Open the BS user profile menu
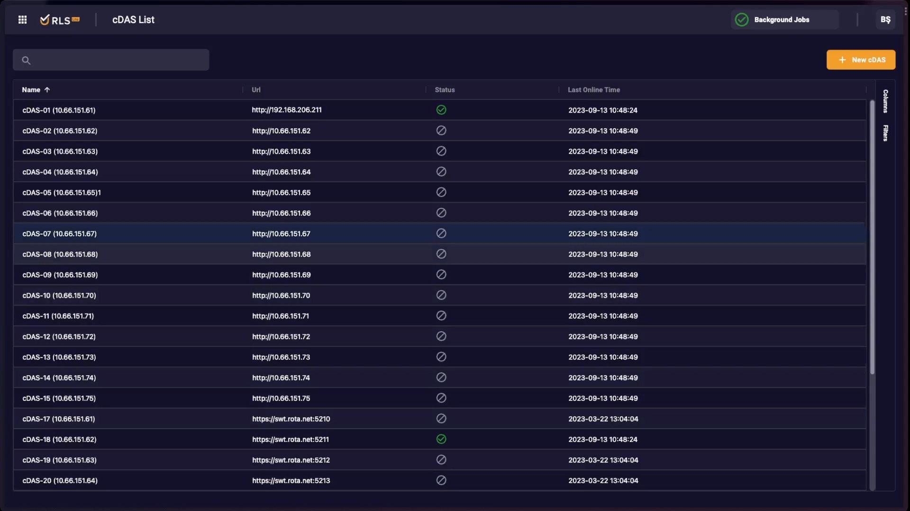The height and width of the screenshot is (511, 910). point(885,19)
